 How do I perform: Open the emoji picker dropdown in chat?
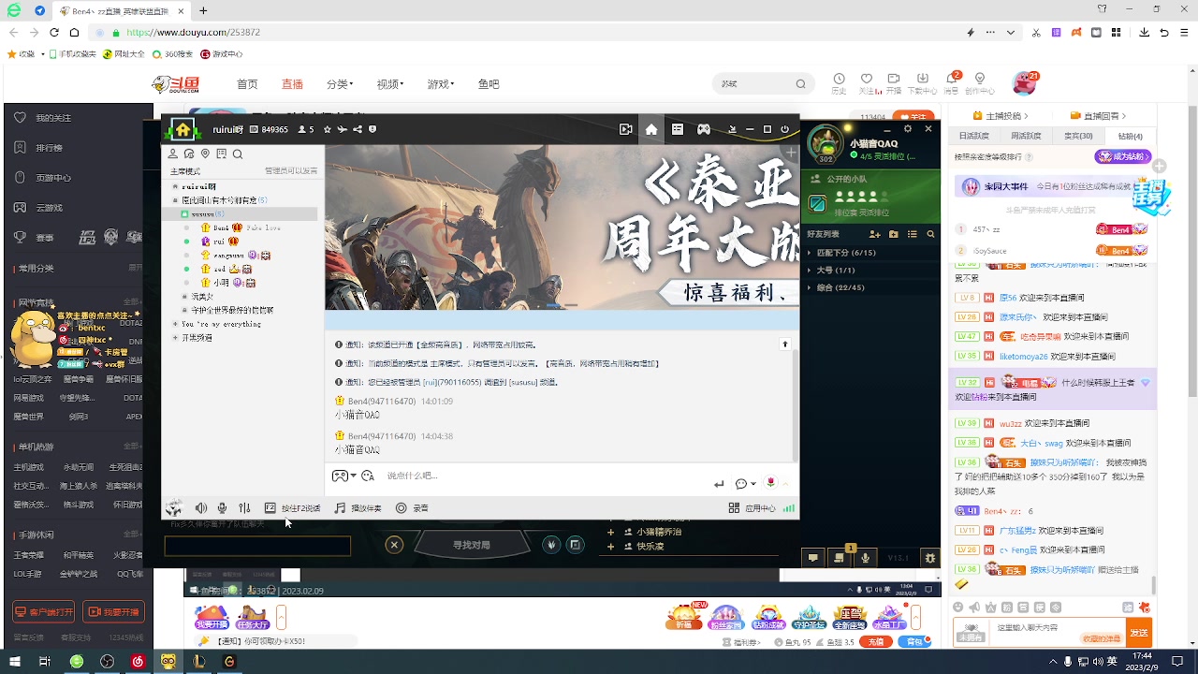coord(745,483)
